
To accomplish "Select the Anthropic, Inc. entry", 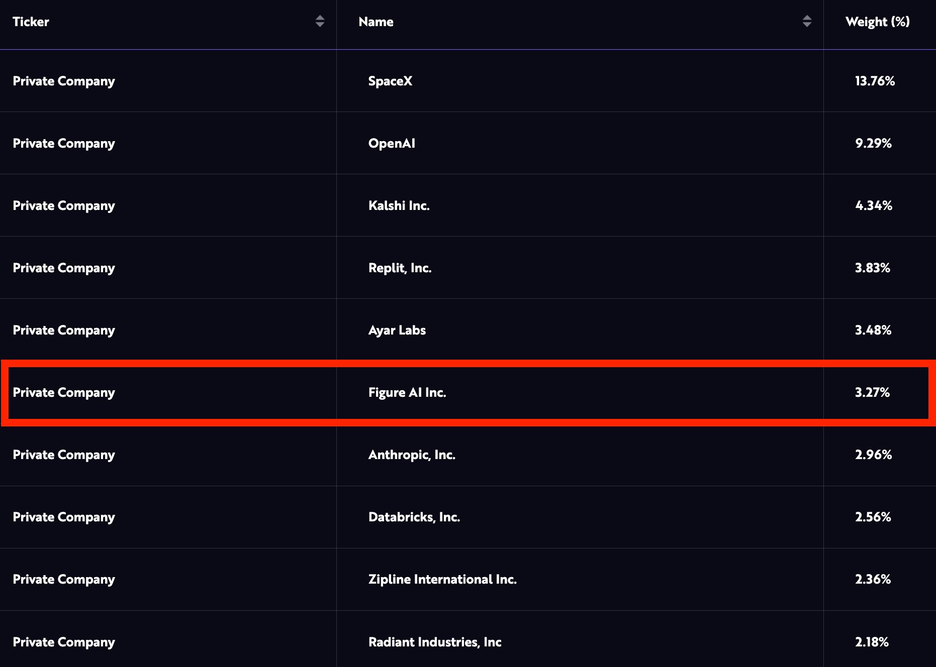I will 412,455.
